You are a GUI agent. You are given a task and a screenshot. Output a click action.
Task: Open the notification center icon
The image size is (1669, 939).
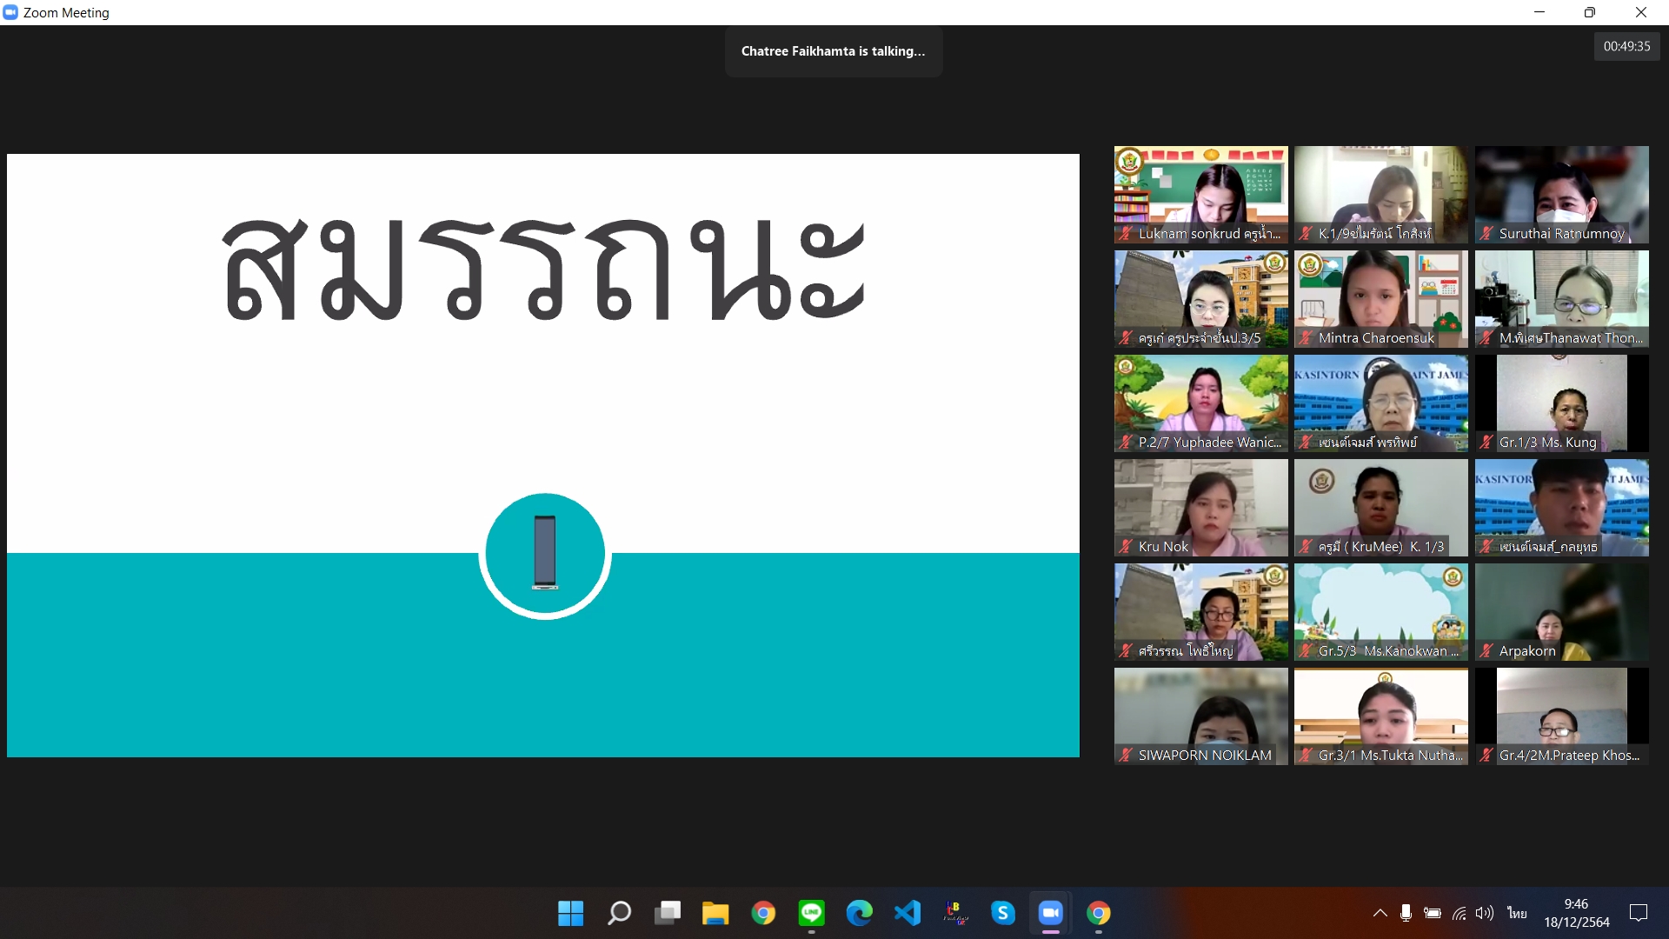tap(1638, 913)
